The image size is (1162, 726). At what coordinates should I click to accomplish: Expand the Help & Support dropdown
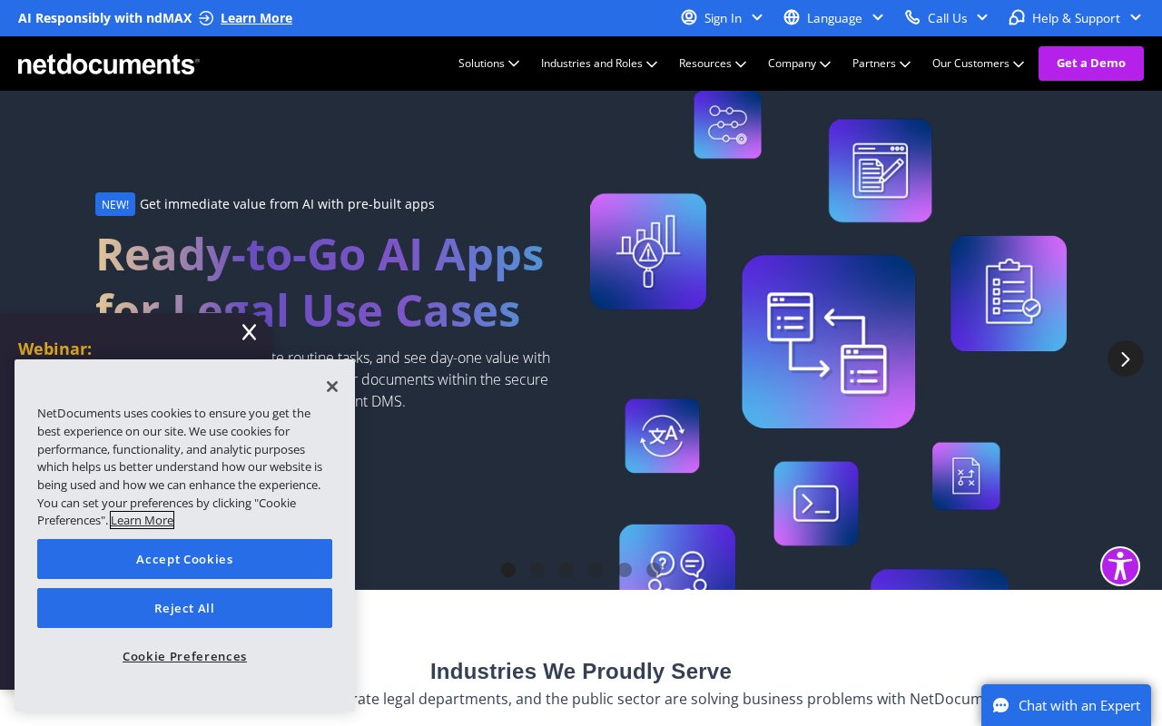[x=1136, y=17]
